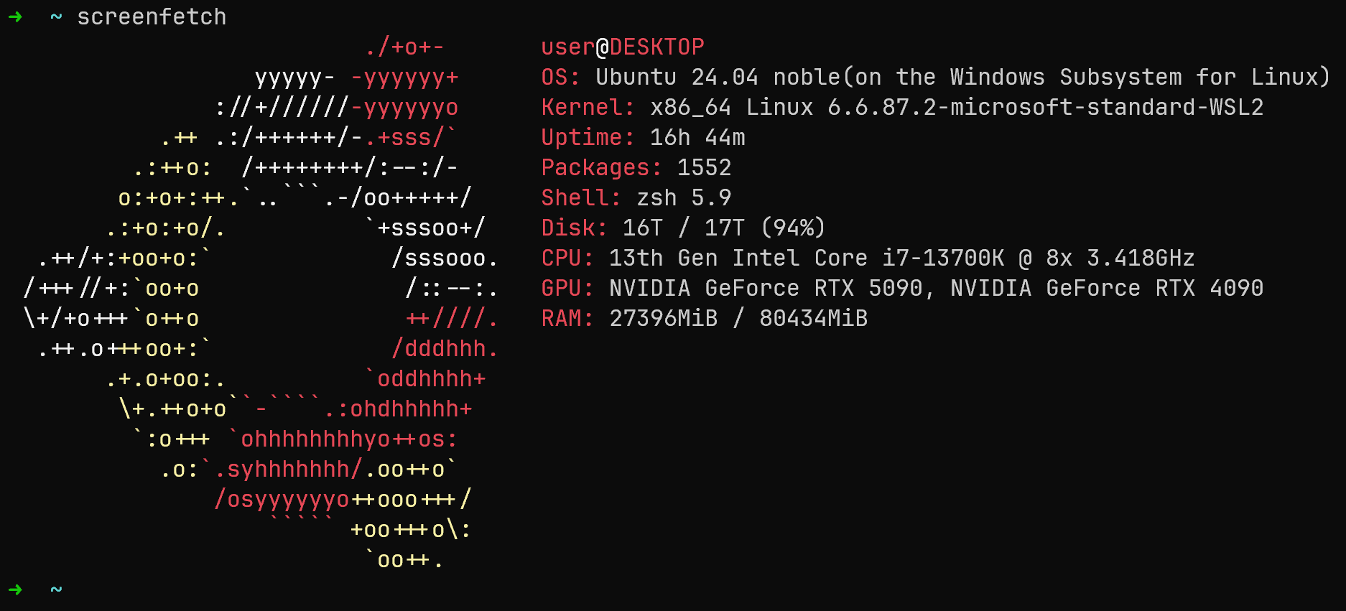Click the Packages count 1552
This screenshot has height=611, width=1346.
(704, 167)
